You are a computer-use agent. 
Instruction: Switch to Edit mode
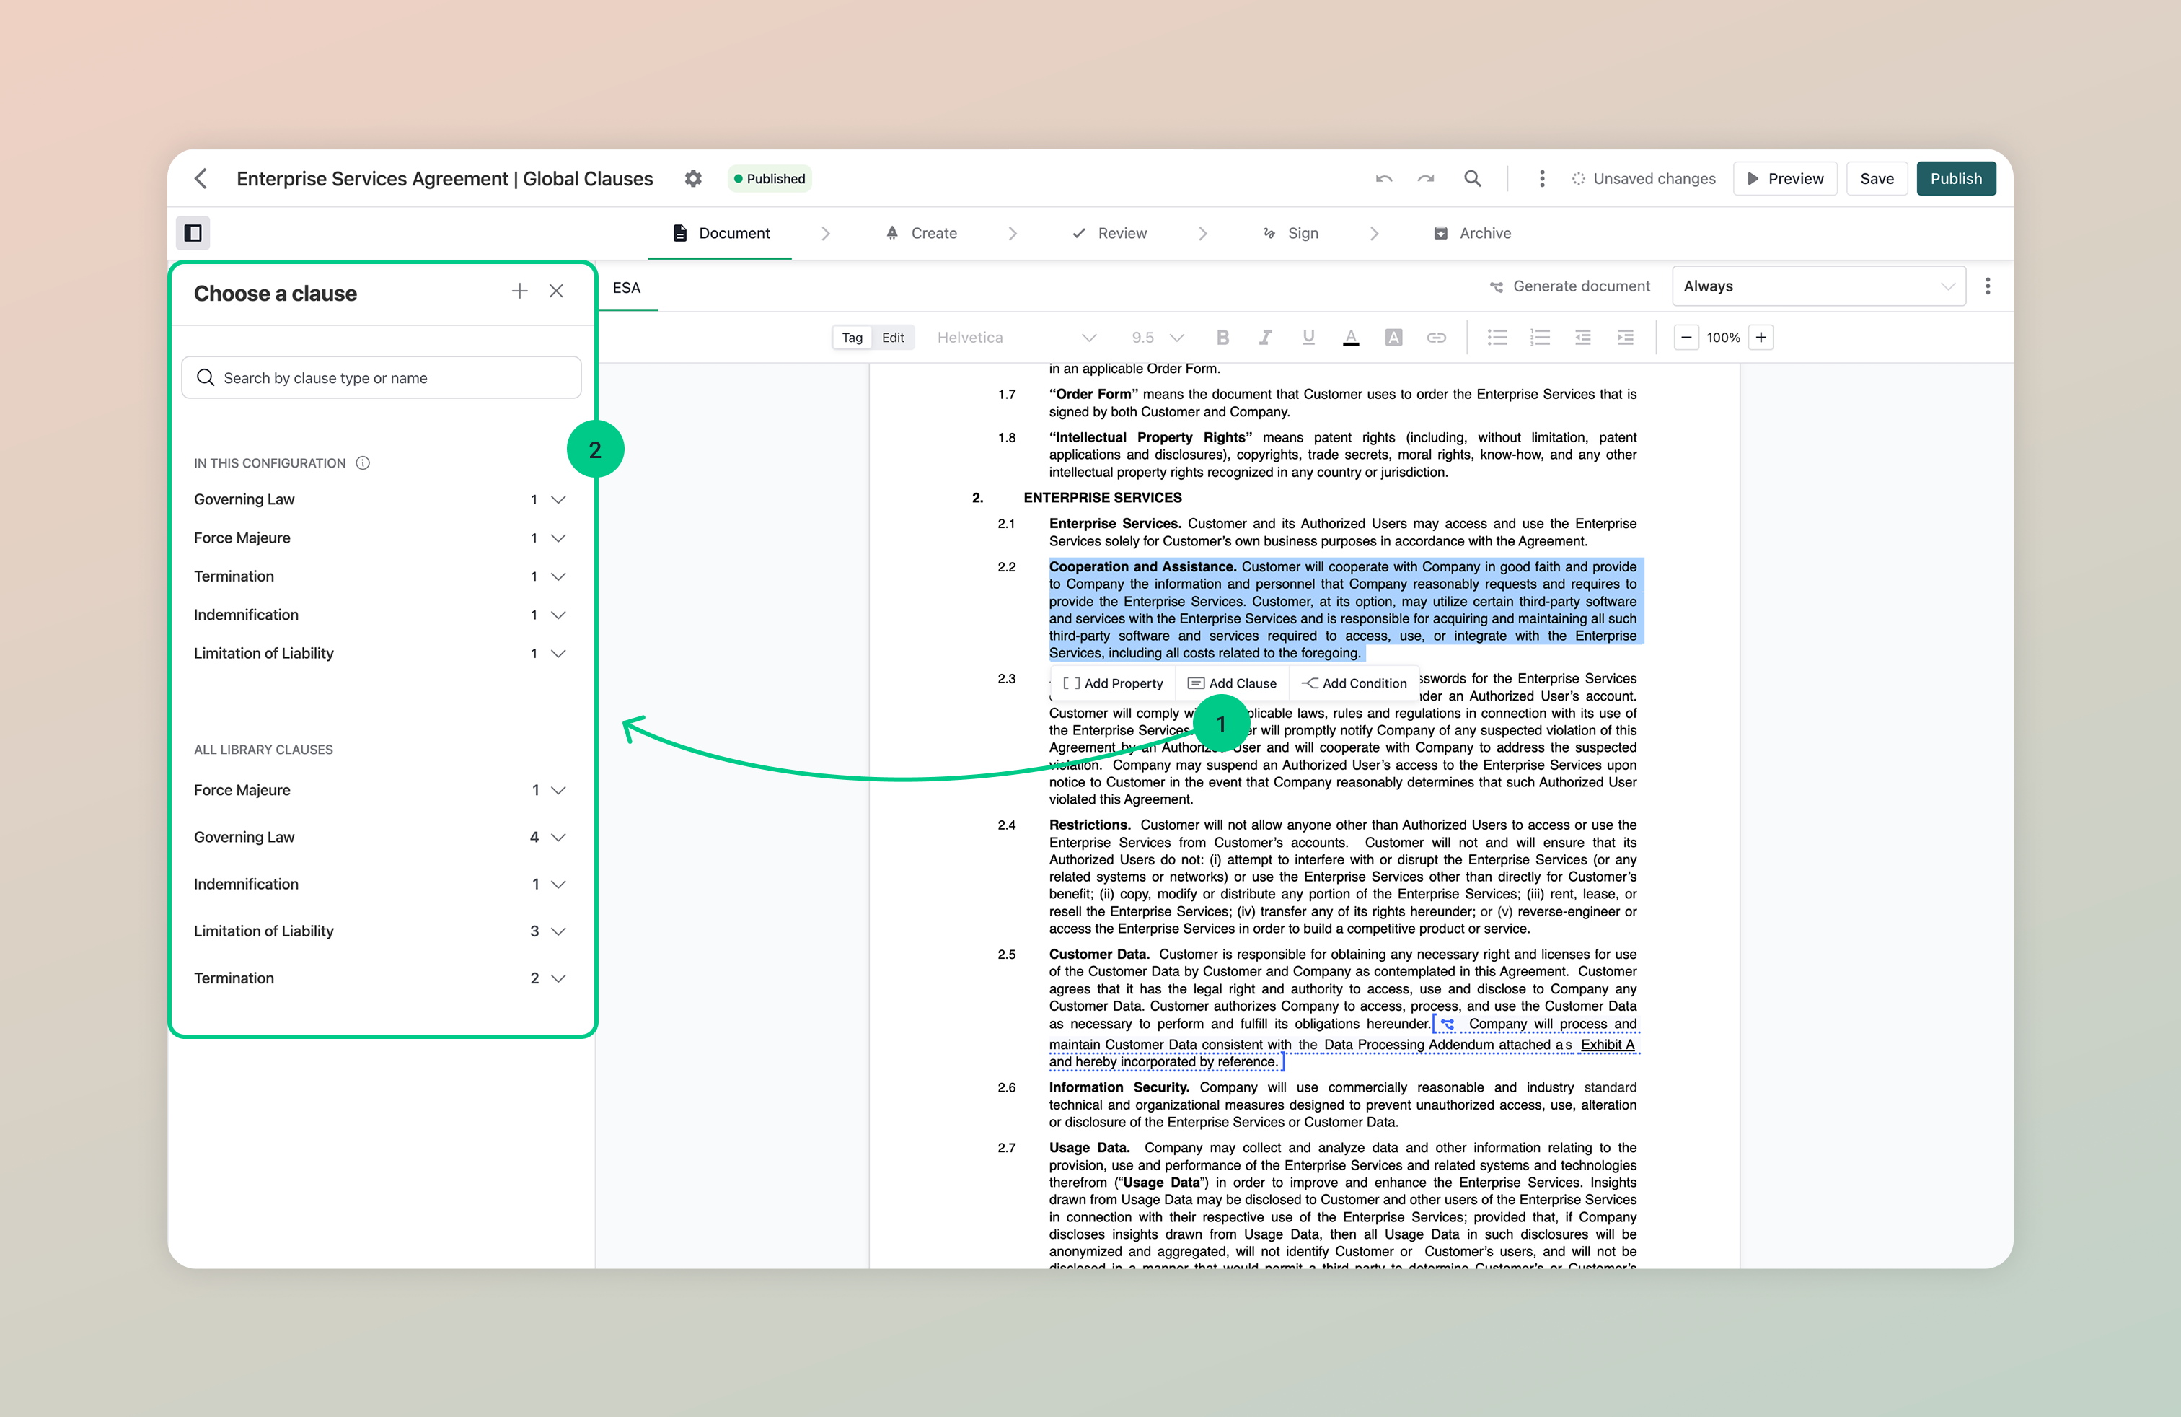pos(893,337)
